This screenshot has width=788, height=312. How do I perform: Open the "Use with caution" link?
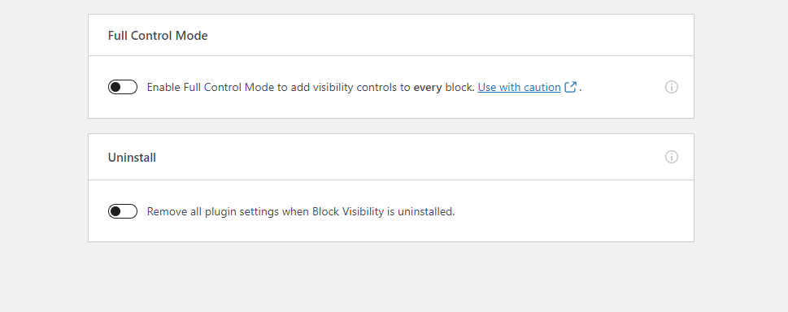click(x=519, y=88)
